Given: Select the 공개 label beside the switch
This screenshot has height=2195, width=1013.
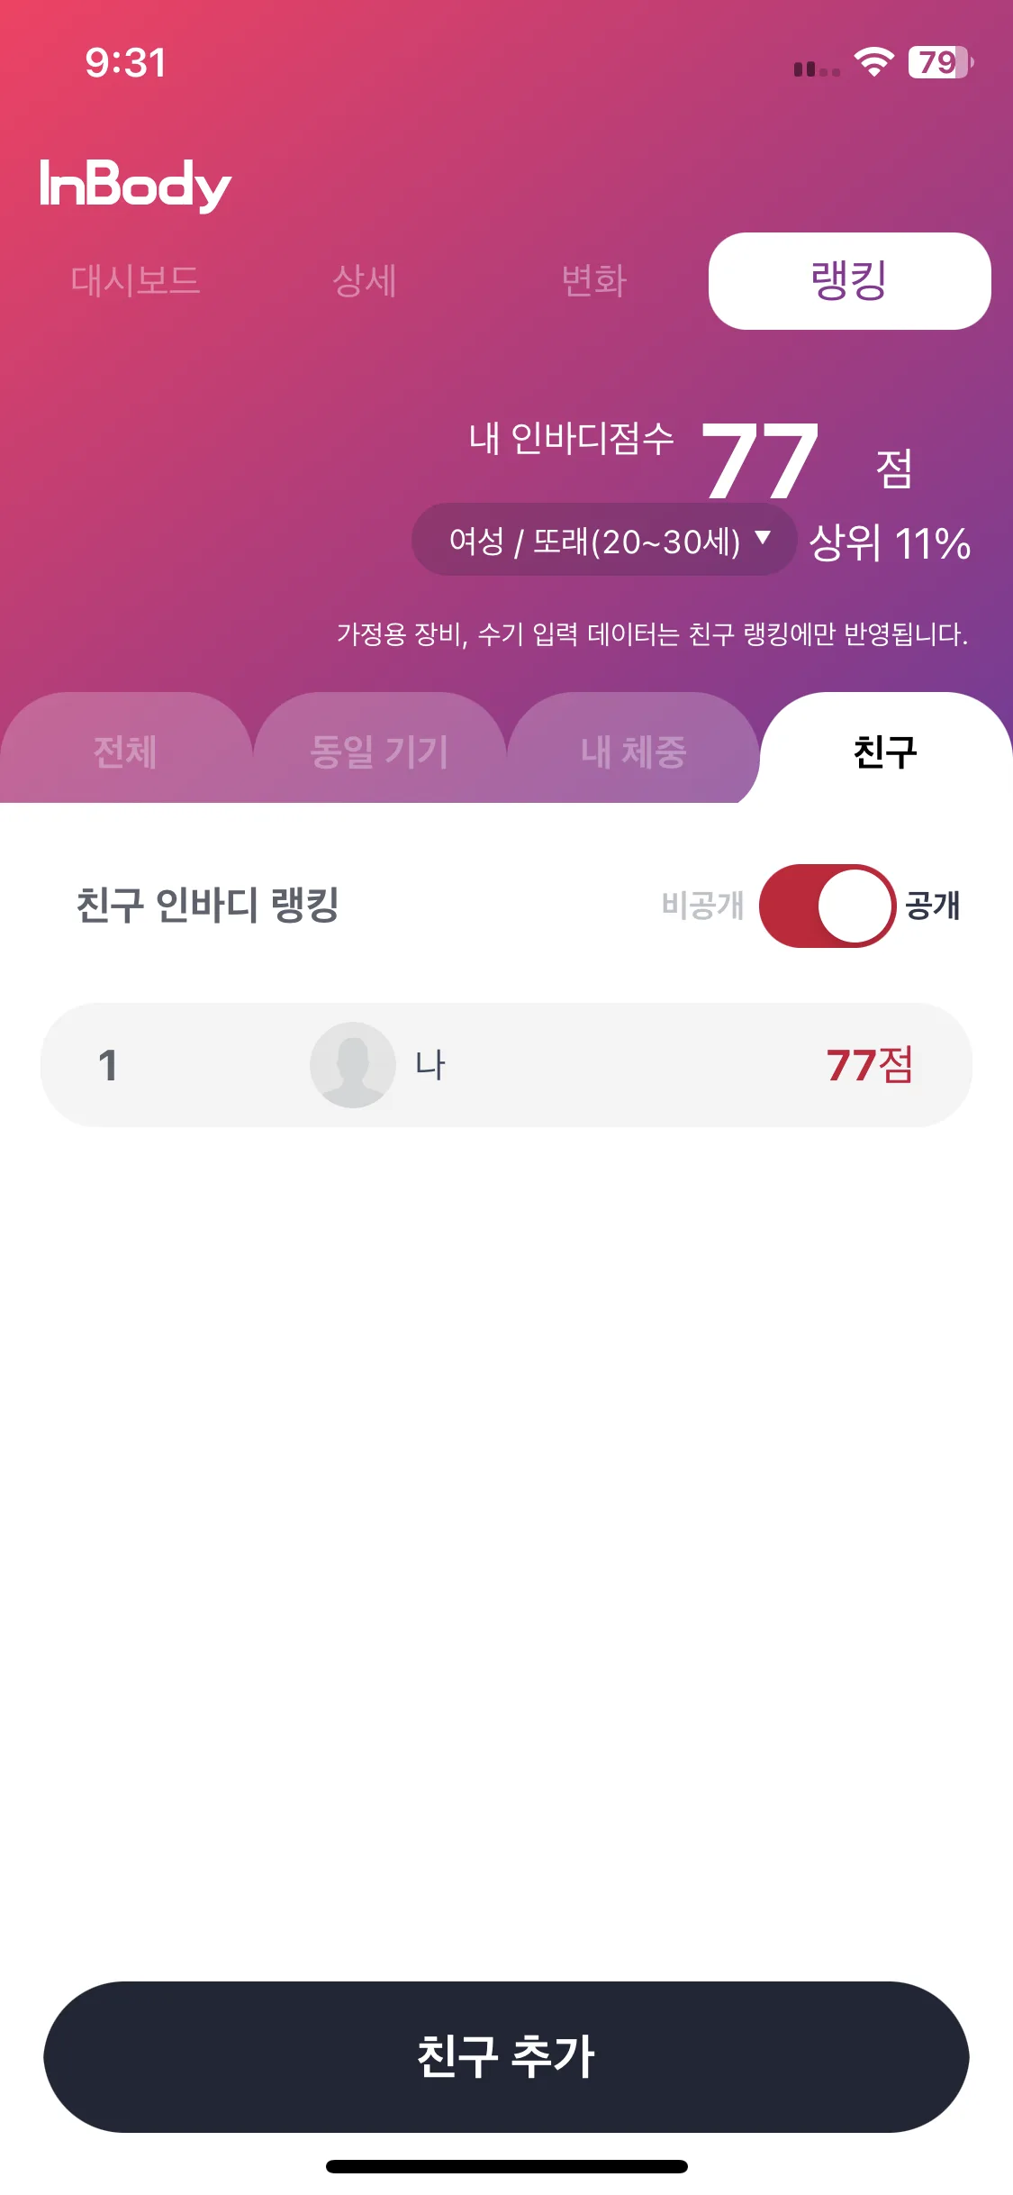Looking at the screenshot, I should [x=933, y=905].
